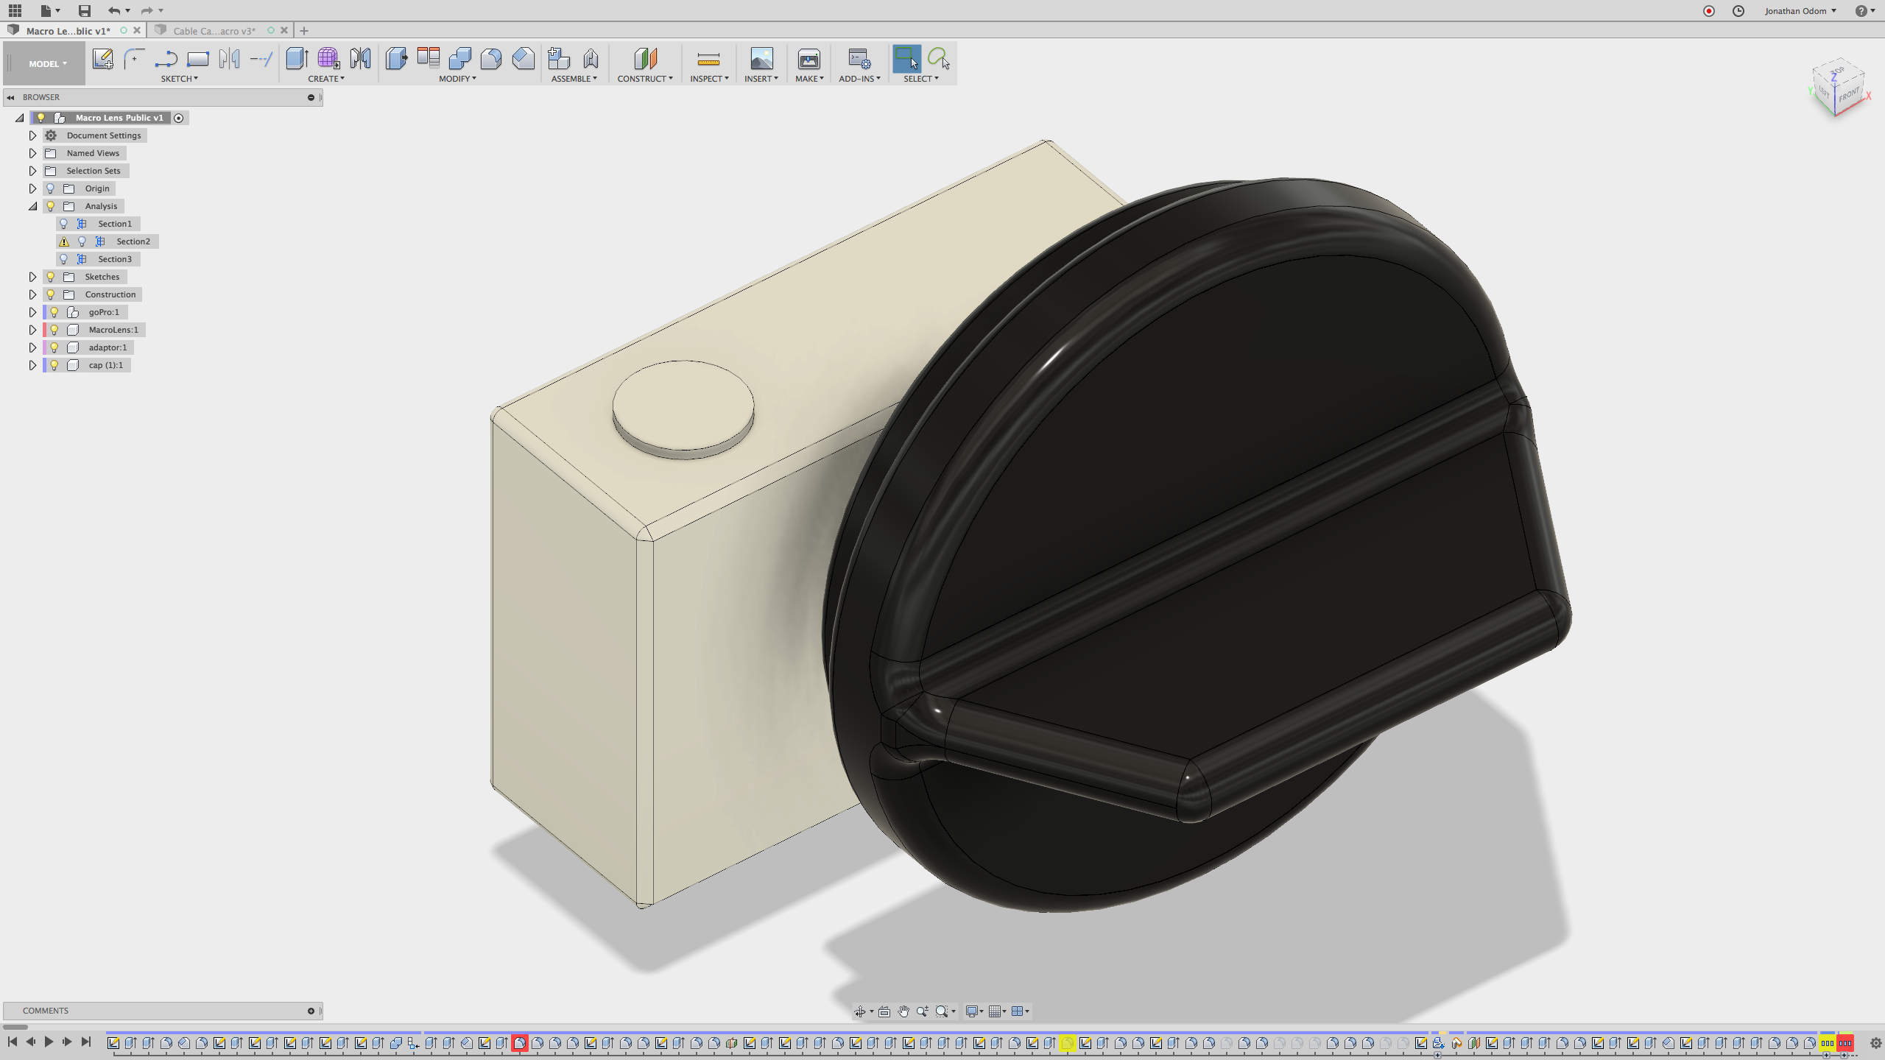This screenshot has height=1060, width=1885.
Task: Expand the Document Settings node
Action: 32,135
